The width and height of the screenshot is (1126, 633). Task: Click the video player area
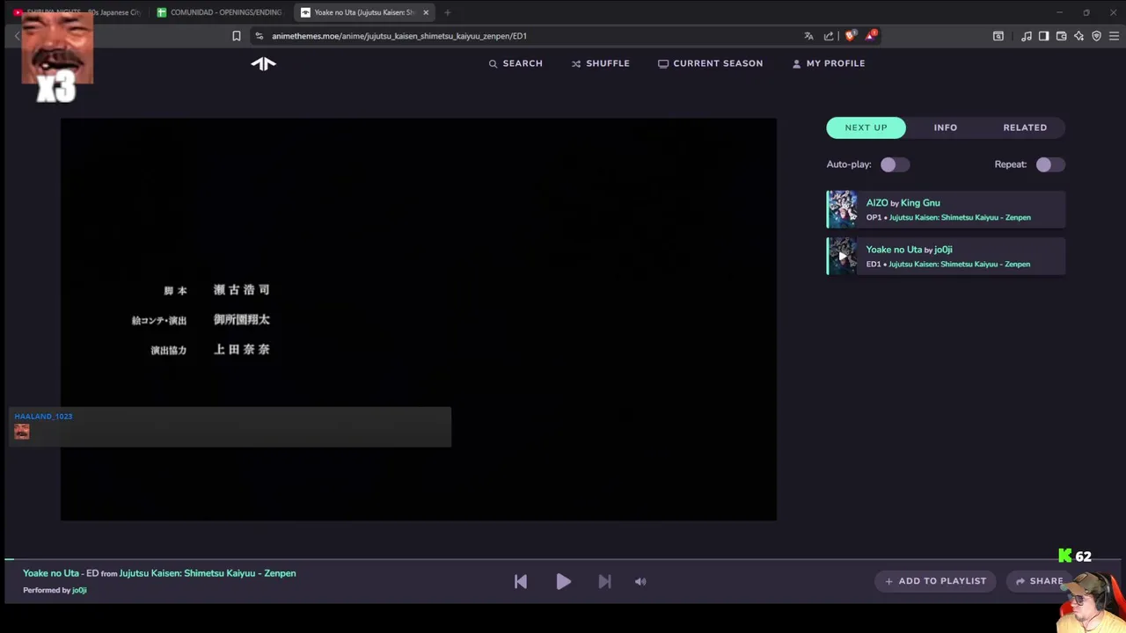point(418,319)
